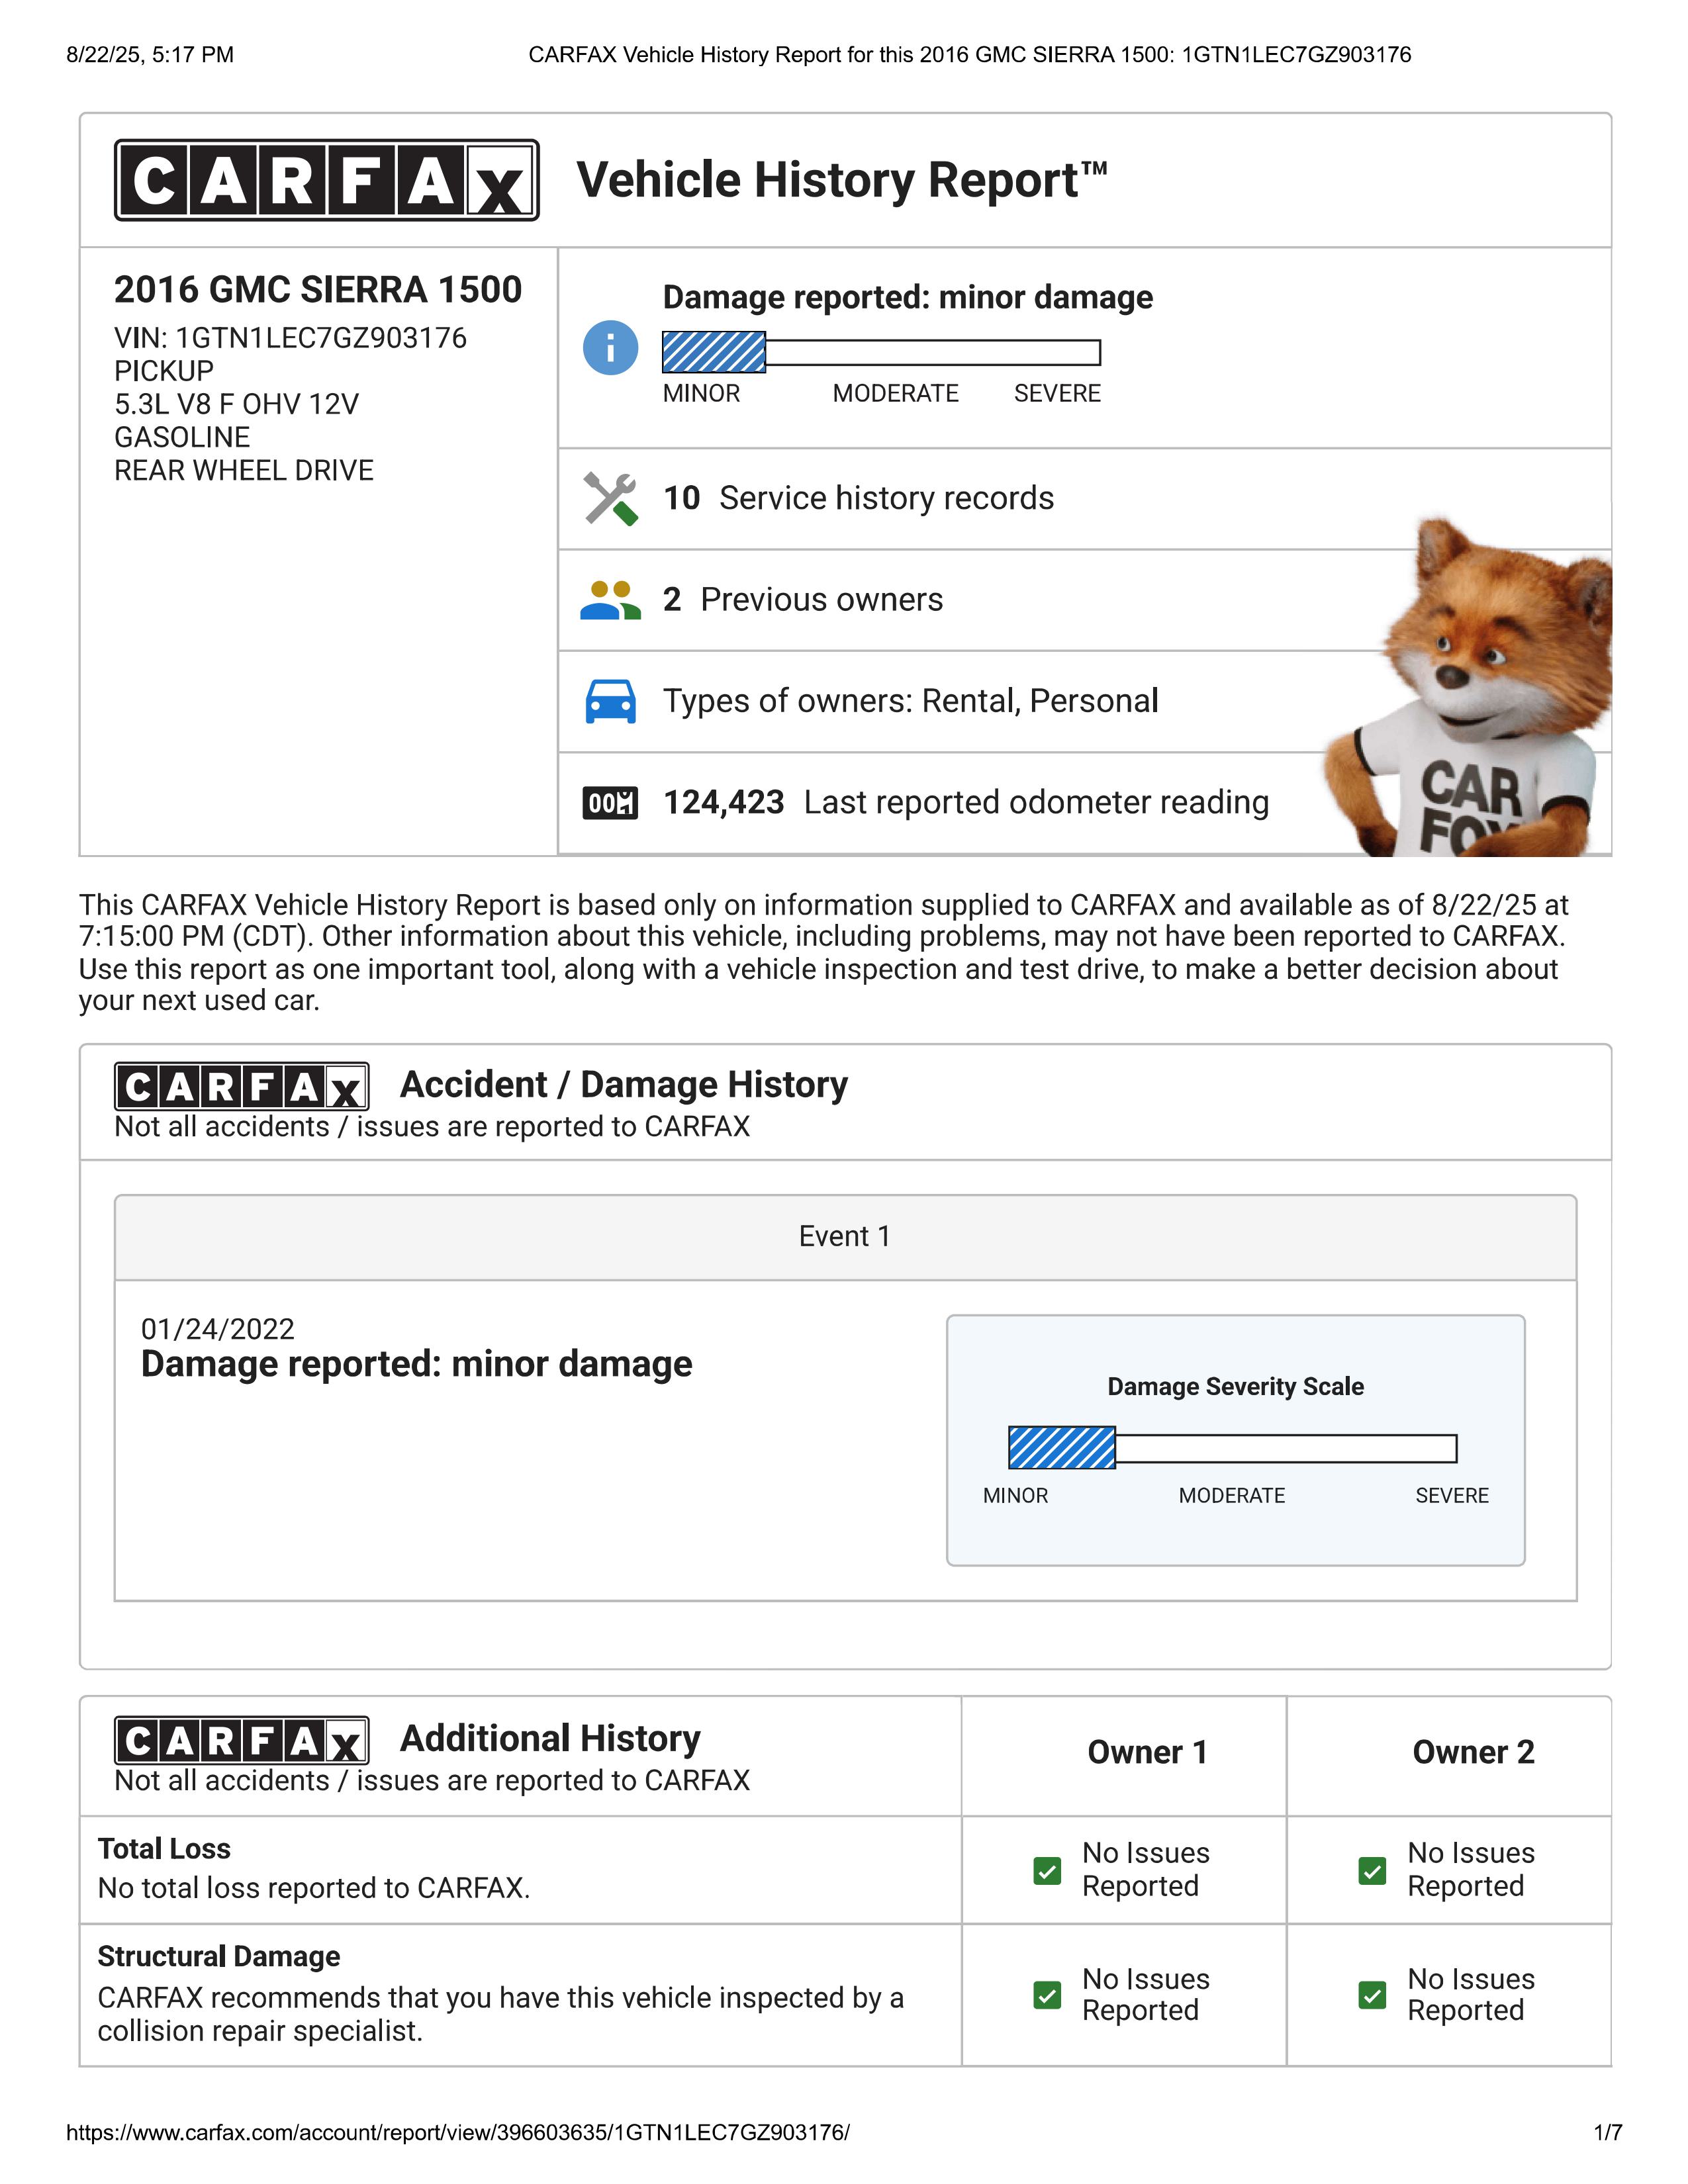This screenshot has width=1688, height=2184.
Task: Click the Car Fox mascot image
Action: 1468,687
